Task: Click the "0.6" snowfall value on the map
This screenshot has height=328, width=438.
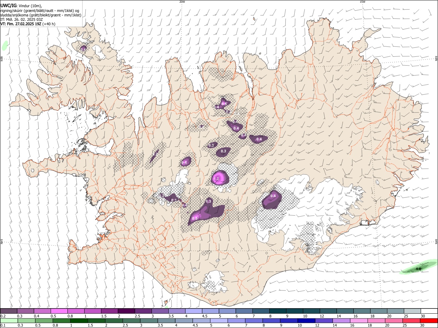Action: (224, 104)
